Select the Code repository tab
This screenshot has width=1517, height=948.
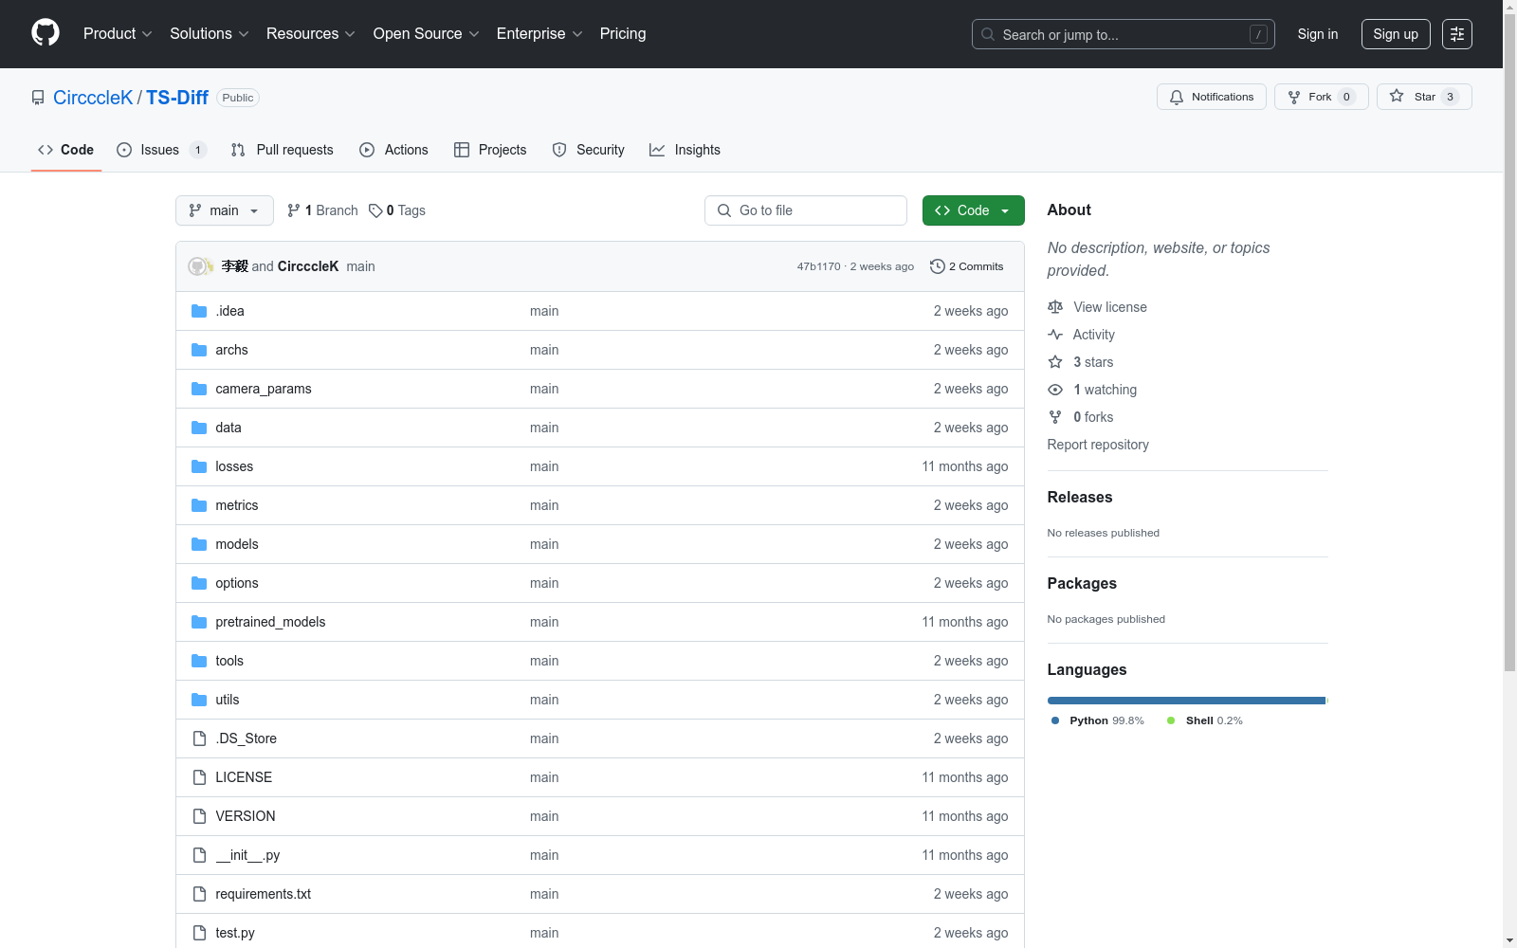point(66,150)
